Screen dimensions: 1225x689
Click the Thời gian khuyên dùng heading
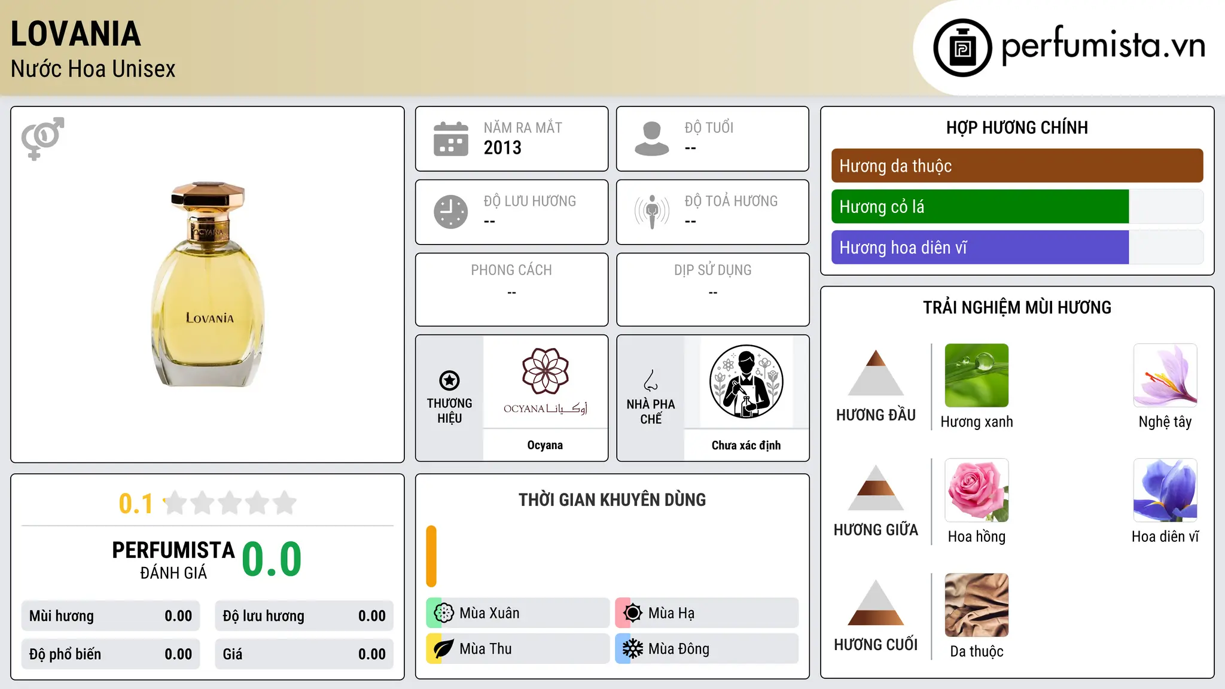[612, 500]
